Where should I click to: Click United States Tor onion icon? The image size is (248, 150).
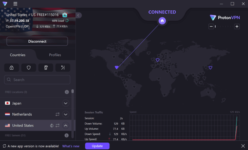click(x=52, y=125)
